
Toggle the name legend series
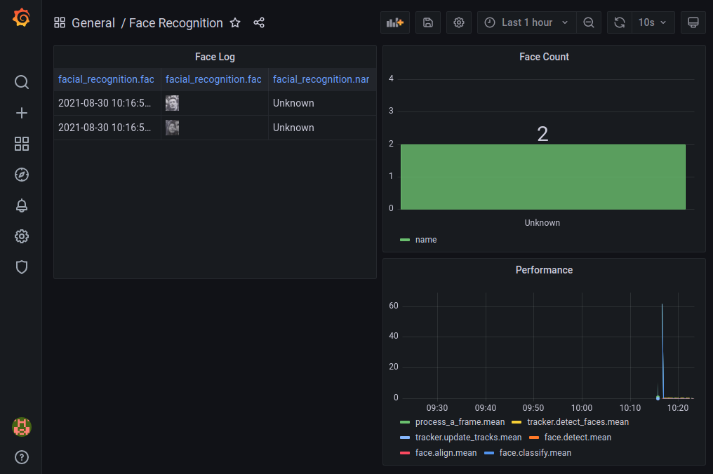pos(425,240)
